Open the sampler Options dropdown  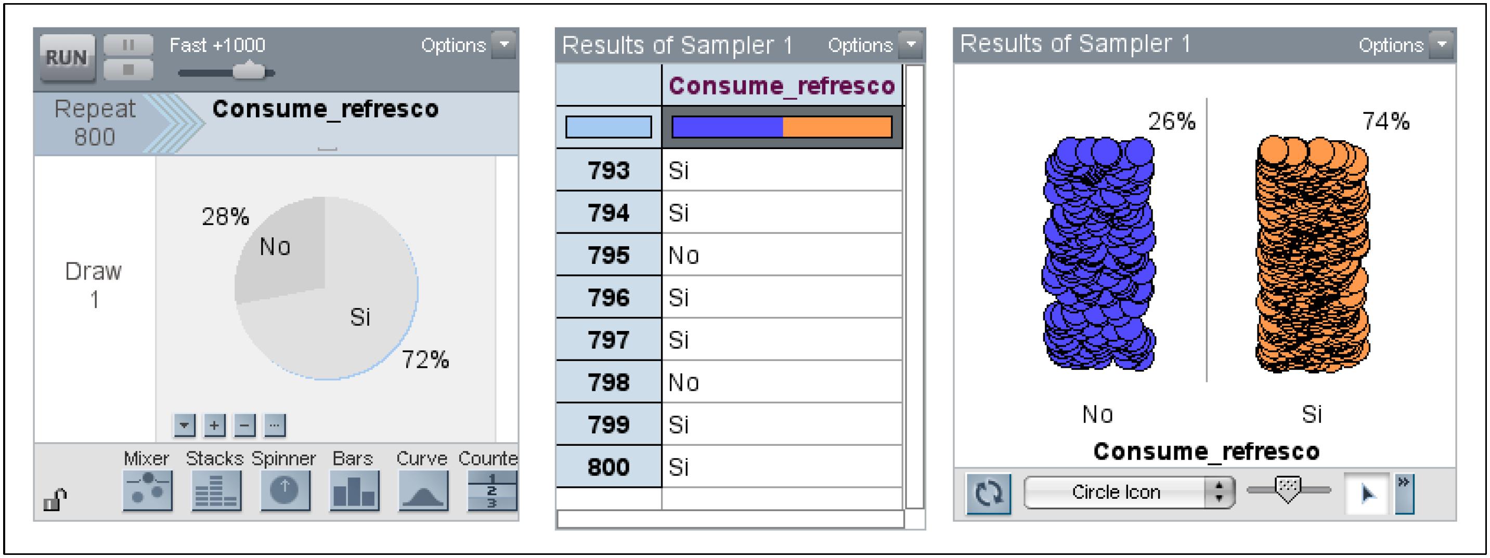(504, 45)
